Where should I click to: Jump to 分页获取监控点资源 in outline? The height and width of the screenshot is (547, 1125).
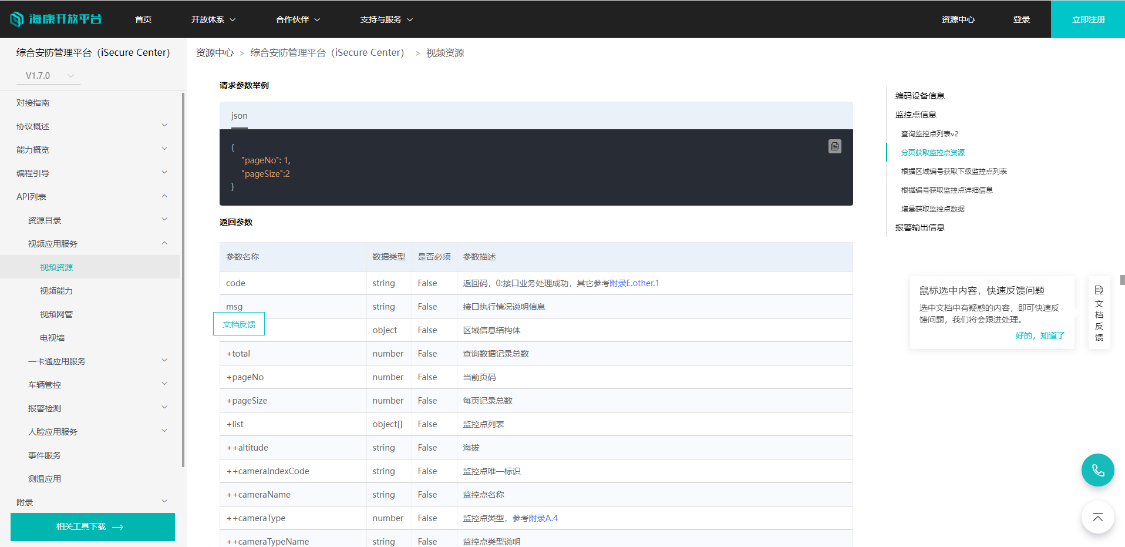point(933,152)
